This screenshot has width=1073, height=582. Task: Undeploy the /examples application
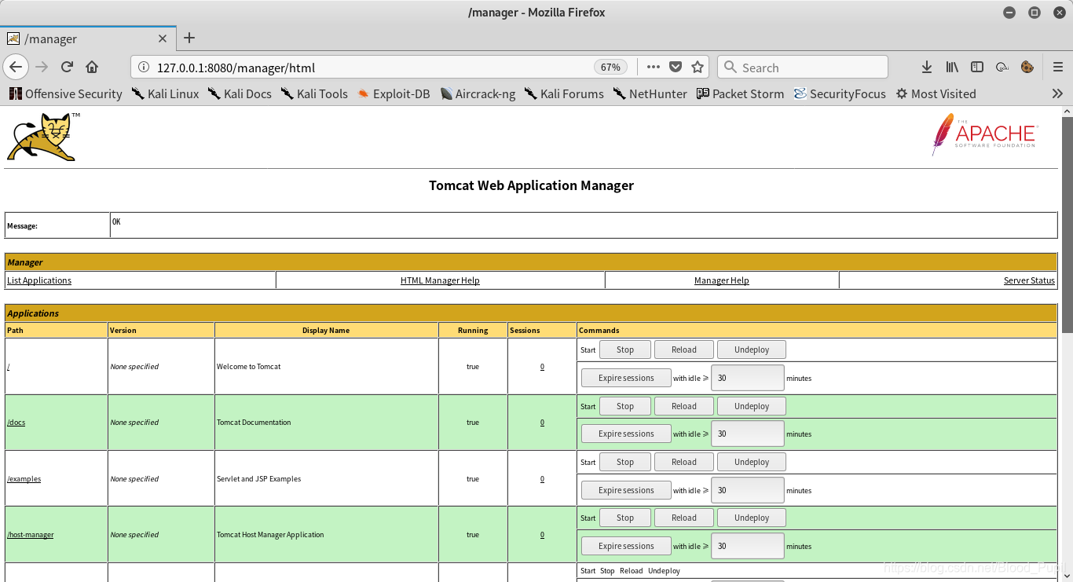point(752,462)
